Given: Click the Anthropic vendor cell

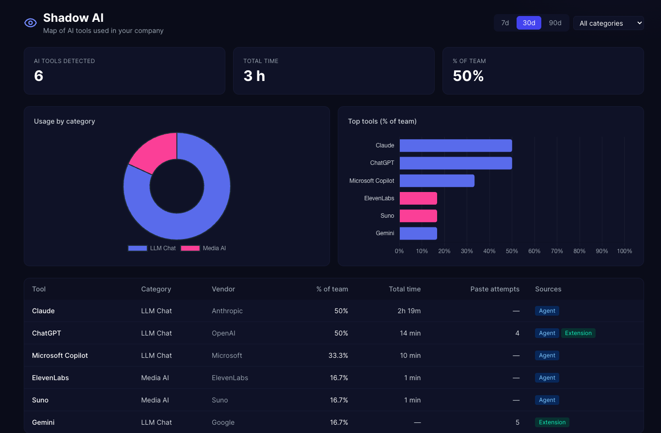Looking at the screenshot, I should click(x=227, y=311).
